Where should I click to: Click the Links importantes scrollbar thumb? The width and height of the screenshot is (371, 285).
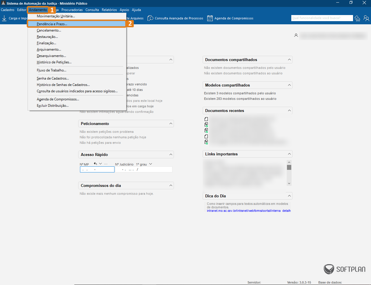pyautogui.click(x=289, y=168)
